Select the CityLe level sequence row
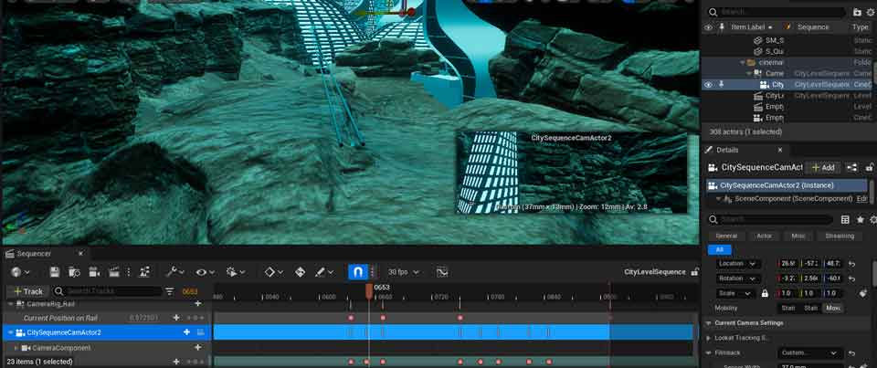 coord(787,96)
